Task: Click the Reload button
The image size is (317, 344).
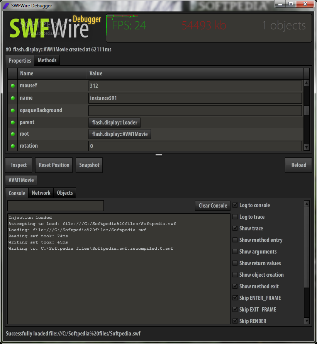Action: point(298,165)
